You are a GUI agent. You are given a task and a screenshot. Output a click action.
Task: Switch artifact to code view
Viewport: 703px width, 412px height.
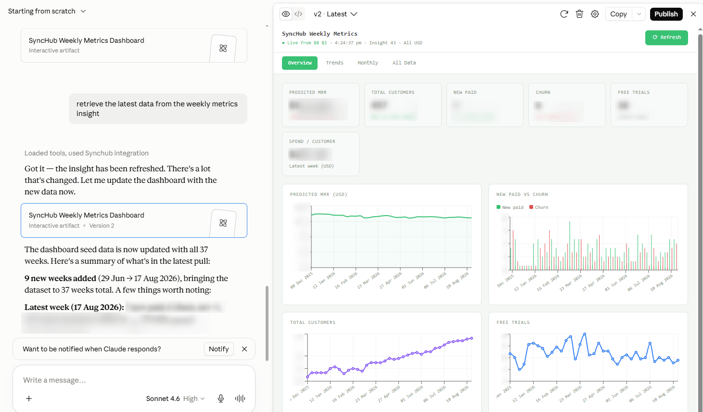pos(298,14)
